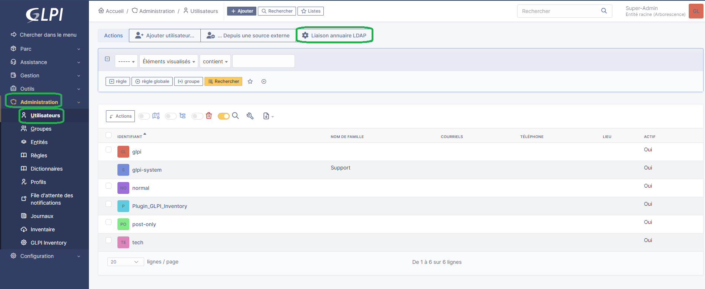Click the search value input field
Image resolution: width=705 pixels, height=289 pixels.
(x=263, y=61)
